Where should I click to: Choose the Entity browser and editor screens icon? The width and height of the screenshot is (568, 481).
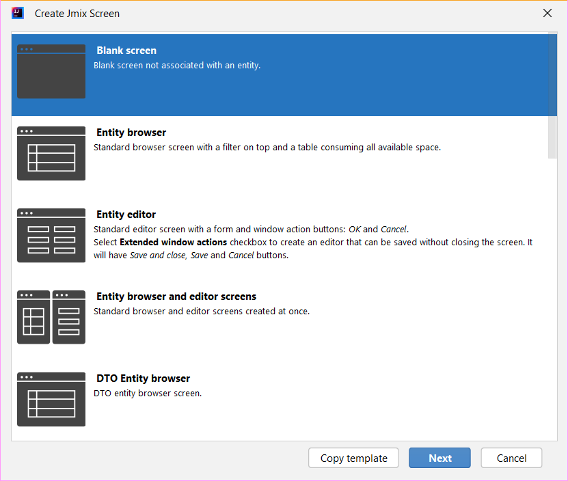(x=51, y=317)
